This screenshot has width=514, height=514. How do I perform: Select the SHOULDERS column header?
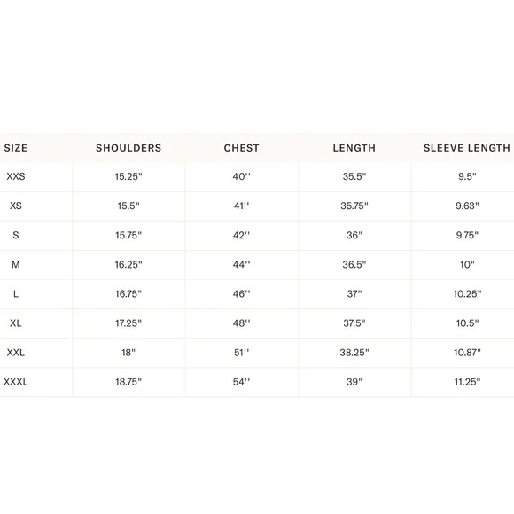tap(128, 148)
